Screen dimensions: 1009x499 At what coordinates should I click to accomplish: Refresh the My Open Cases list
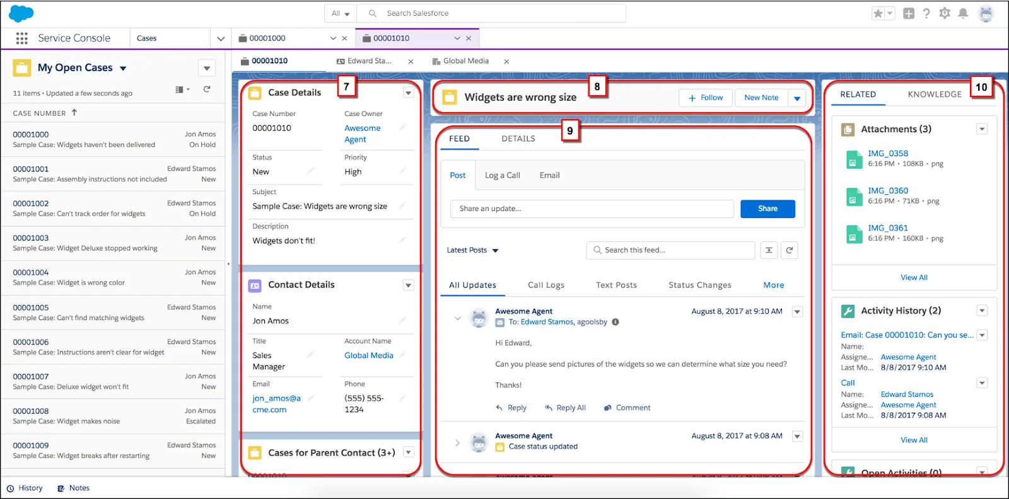point(207,89)
